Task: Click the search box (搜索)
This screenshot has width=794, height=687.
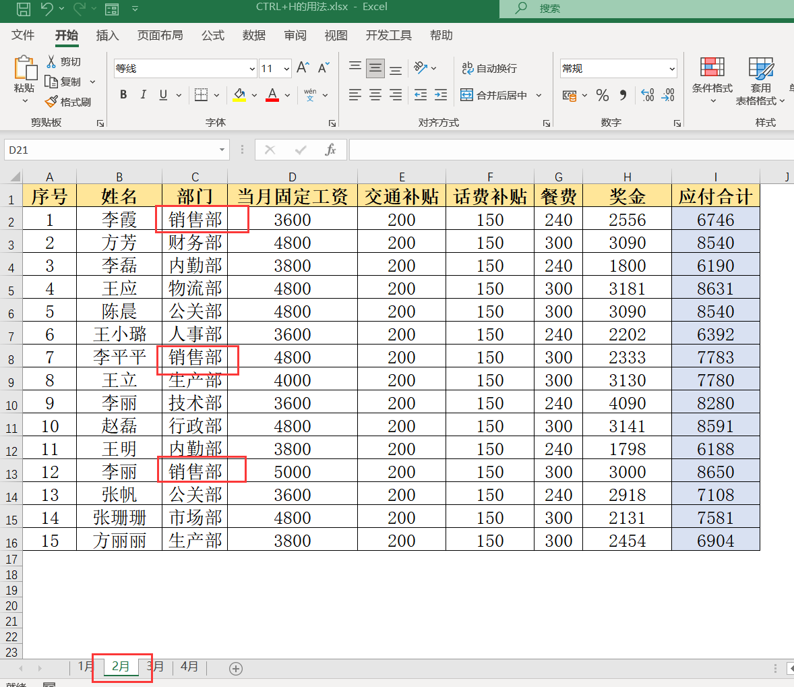Action: 646,9
